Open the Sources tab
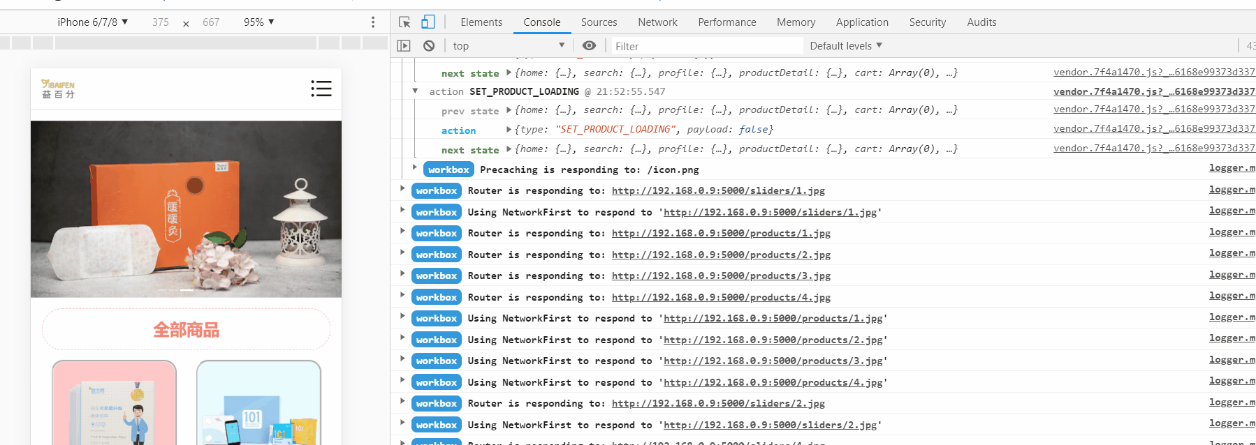The image size is (1256, 445). [x=599, y=22]
